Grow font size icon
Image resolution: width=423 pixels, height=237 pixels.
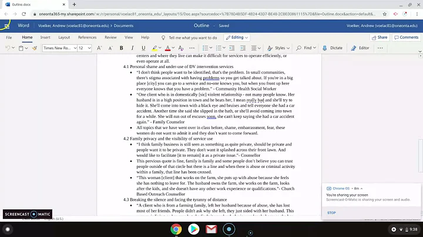pyautogui.click(x=99, y=48)
